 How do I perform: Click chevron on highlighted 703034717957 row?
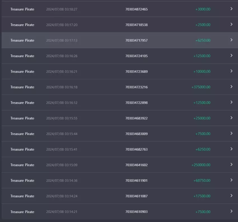pos(231,40)
